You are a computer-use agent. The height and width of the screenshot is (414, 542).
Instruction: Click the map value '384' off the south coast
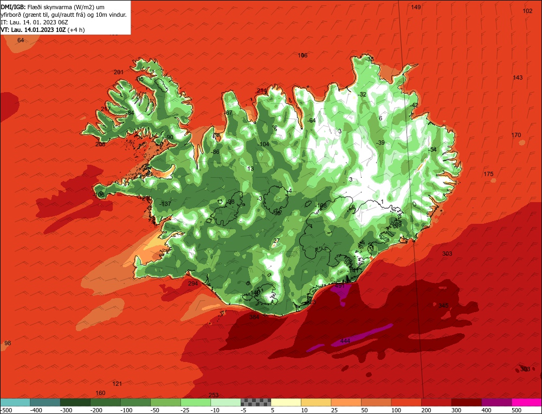click(254, 317)
